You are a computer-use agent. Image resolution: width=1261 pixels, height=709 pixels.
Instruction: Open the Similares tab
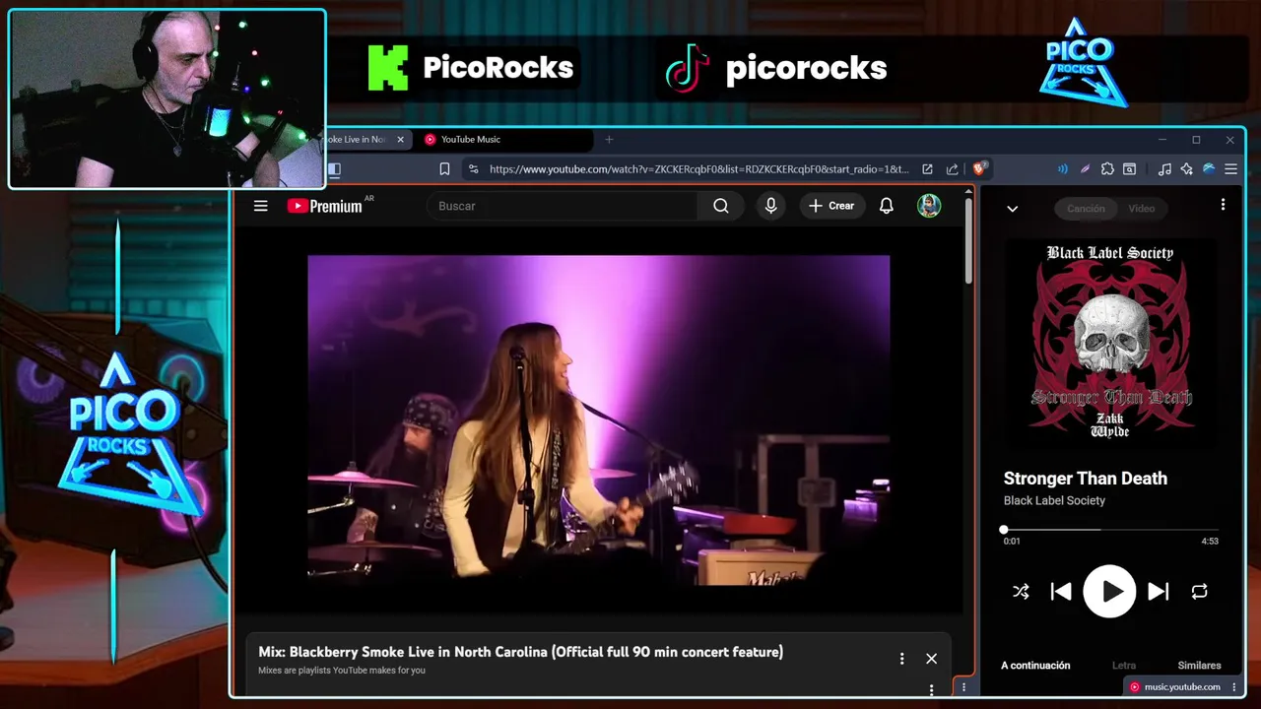(x=1199, y=666)
